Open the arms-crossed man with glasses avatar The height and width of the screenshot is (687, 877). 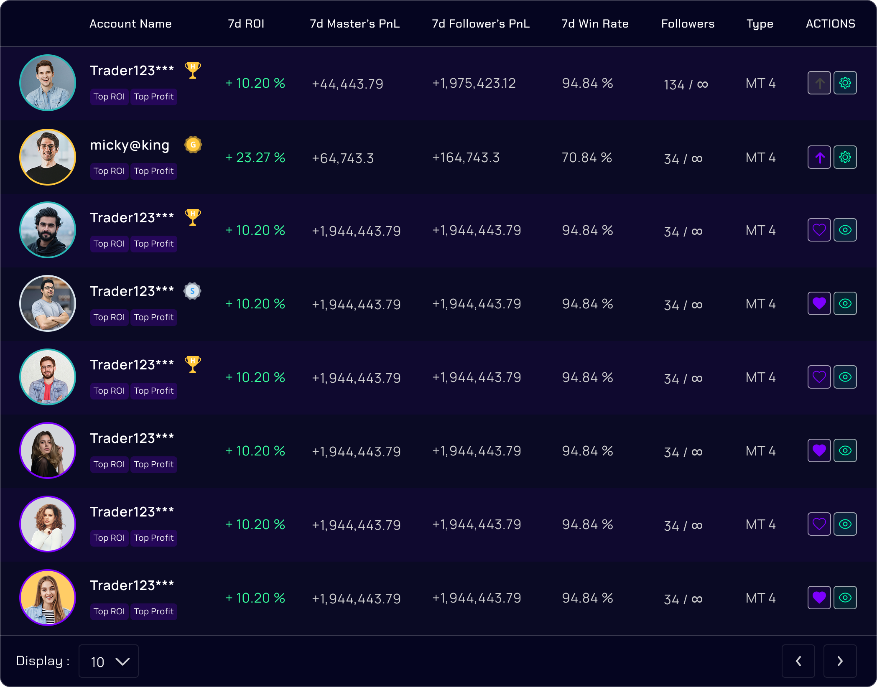[x=48, y=303]
